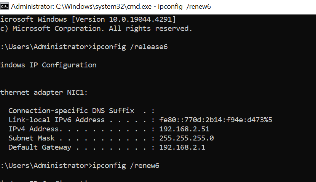Click the window title text 'Administrator: C:\Windows\system32\cmd.exe'

click(x=81, y=6)
